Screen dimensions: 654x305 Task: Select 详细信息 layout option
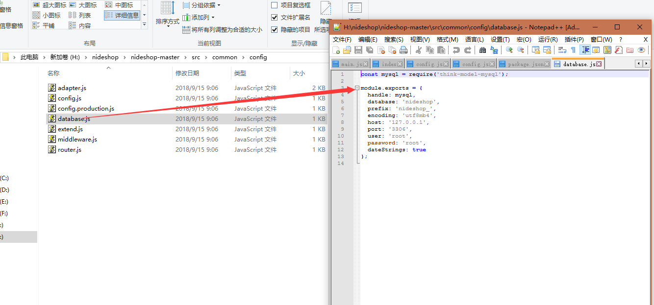(122, 15)
